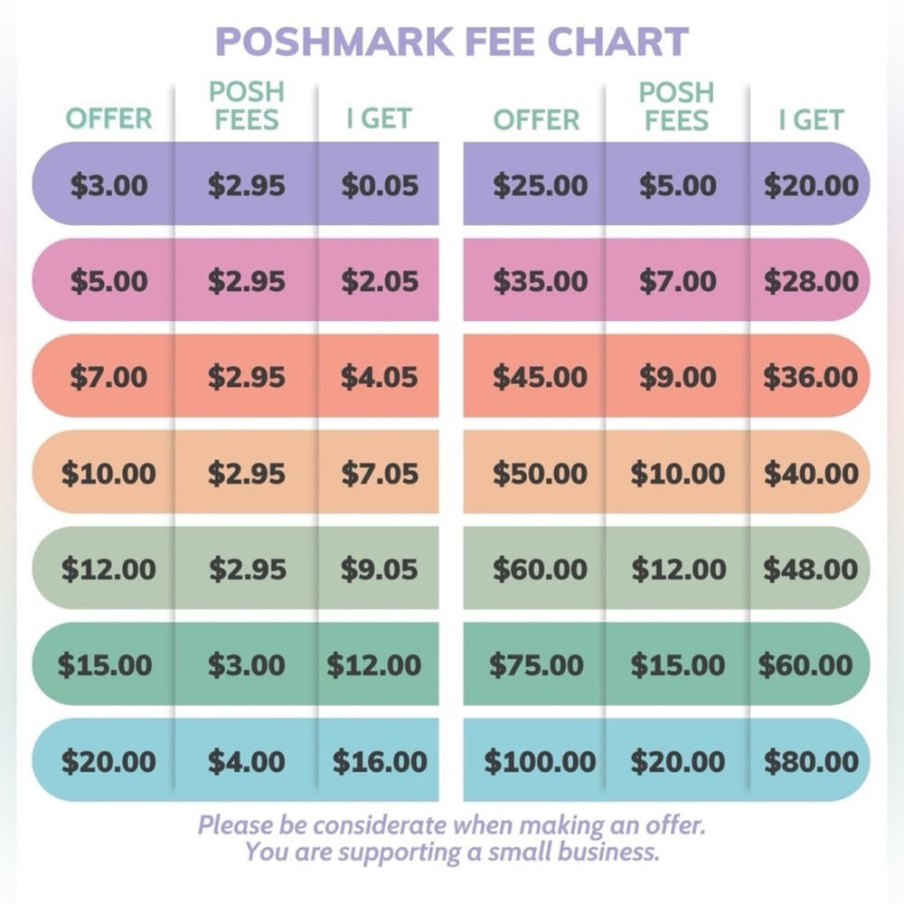Select the $3.00 offer cell

click(109, 185)
